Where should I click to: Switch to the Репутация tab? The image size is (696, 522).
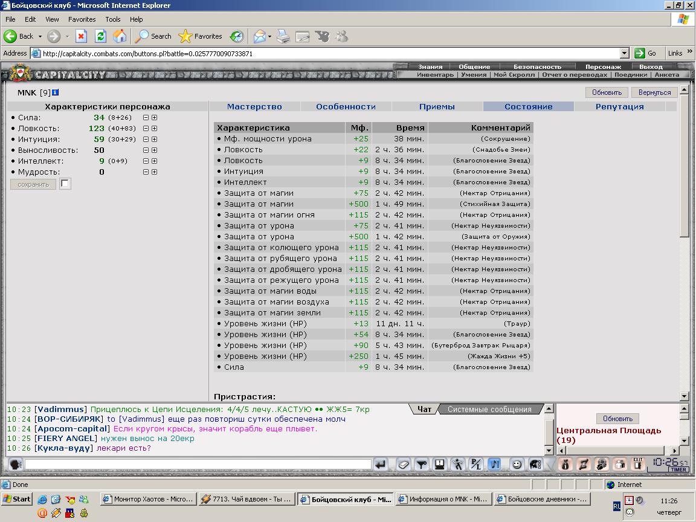coord(620,106)
